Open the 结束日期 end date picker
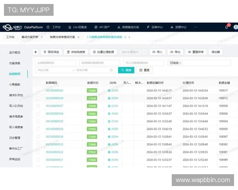The image size is (238, 190). 91,70
